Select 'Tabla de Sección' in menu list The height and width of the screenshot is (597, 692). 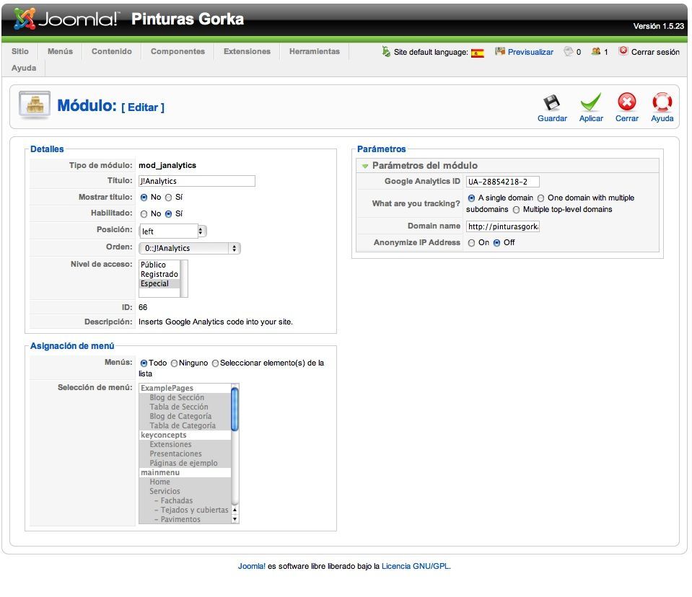(185, 407)
